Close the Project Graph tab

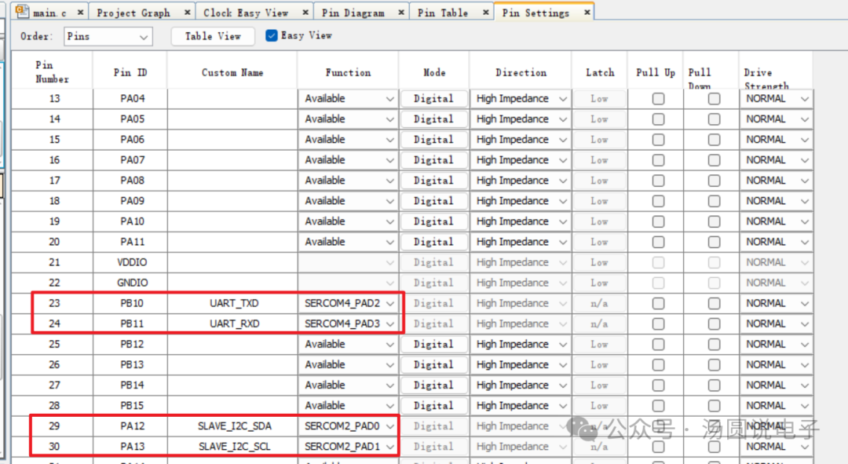(x=187, y=12)
